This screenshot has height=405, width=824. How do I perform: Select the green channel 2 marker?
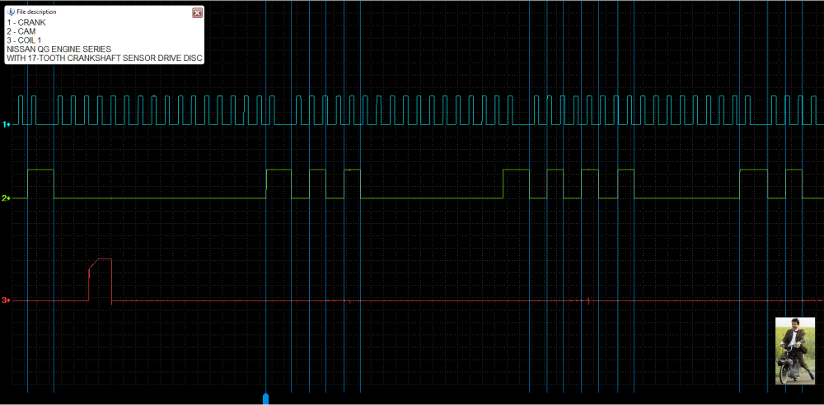(x=5, y=198)
